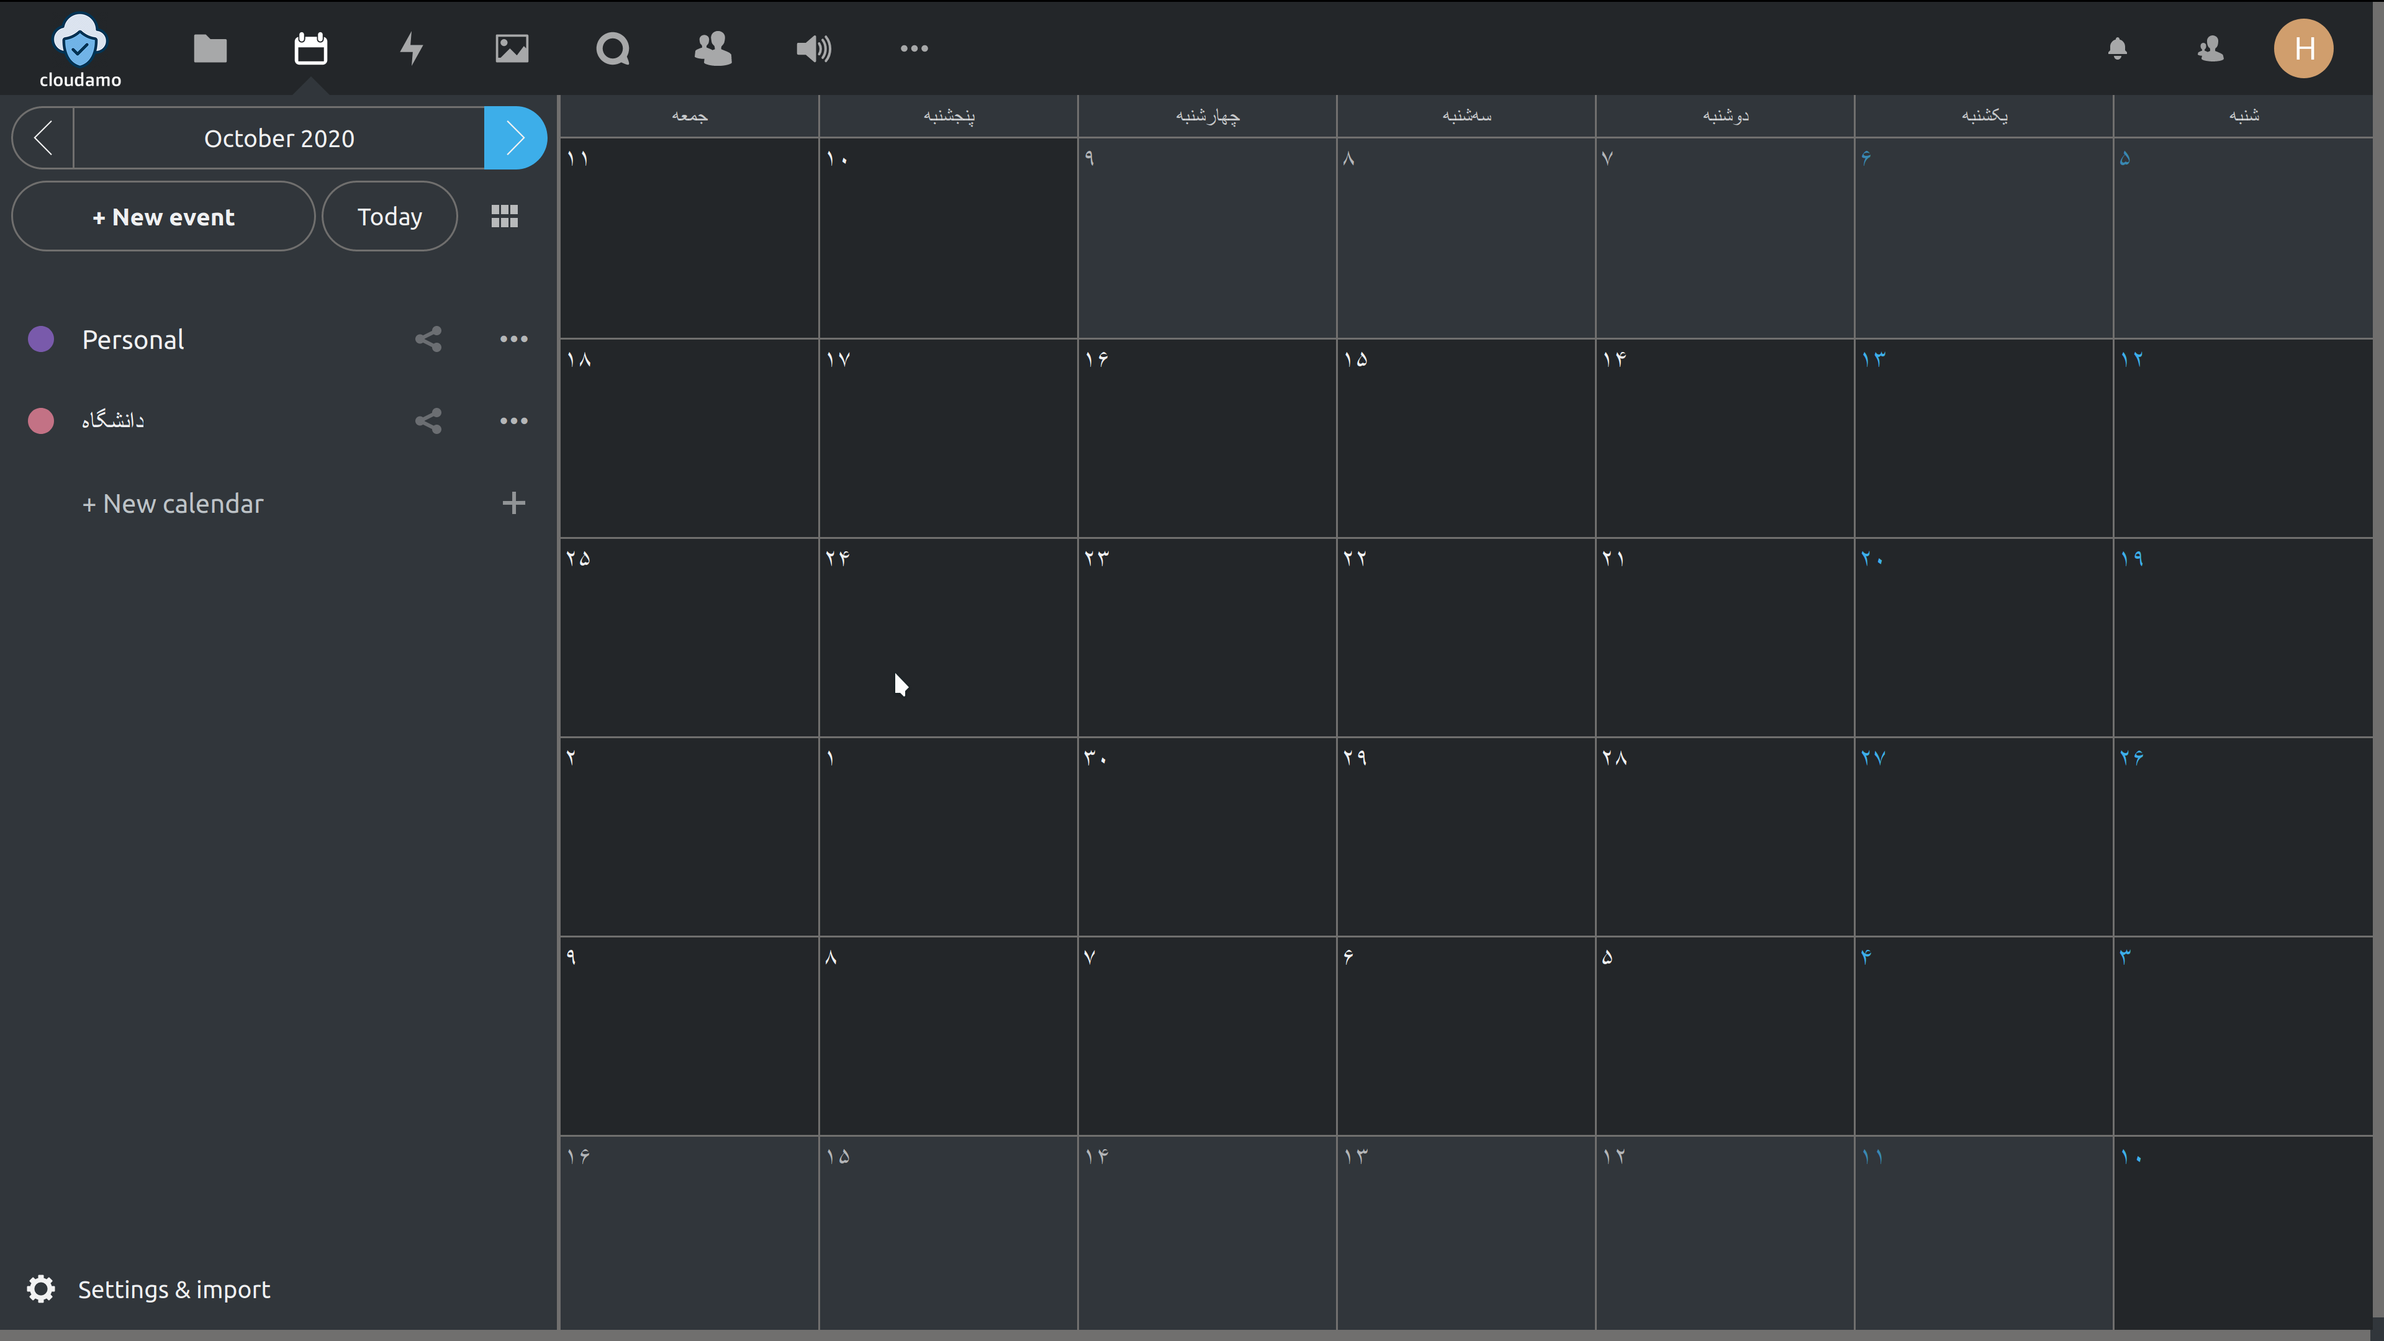The height and width of the screenshot is (1341, 2384).
Task: Open the audio speaker app icon
Action: coord(813,48)
